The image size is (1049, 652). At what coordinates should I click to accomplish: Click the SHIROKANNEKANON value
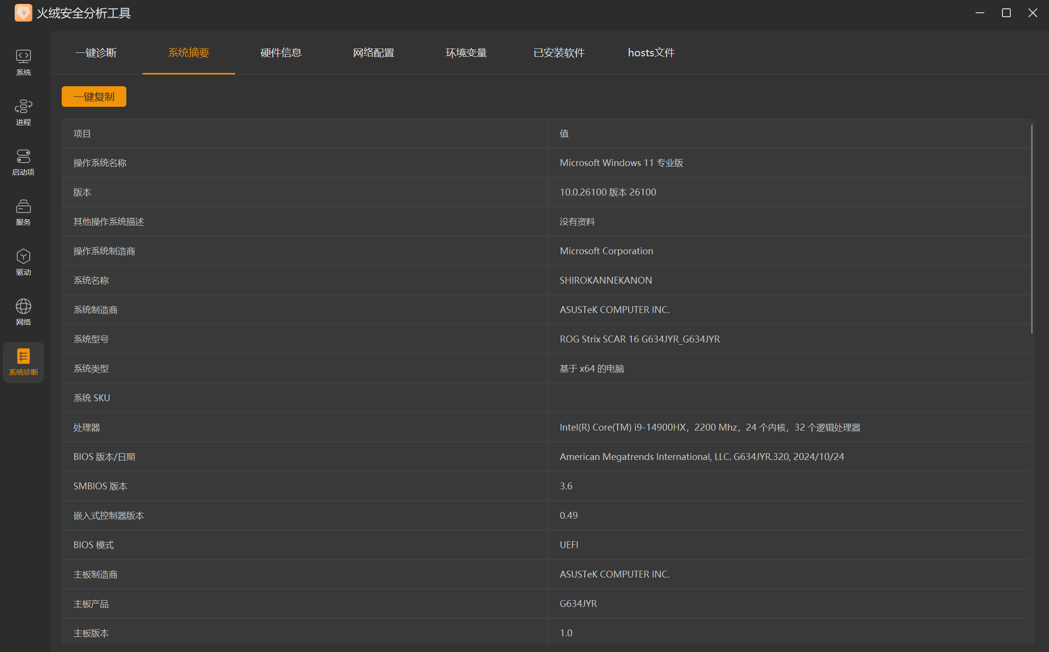[x=606, y=280]
